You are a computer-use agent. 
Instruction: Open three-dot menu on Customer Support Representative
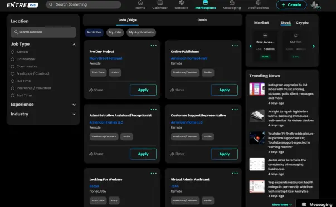(x=235, y=110)
